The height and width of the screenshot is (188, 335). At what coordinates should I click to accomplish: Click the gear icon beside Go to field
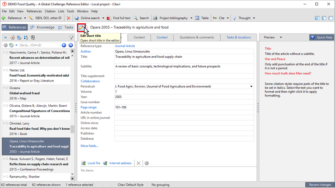tap(6, 45)
